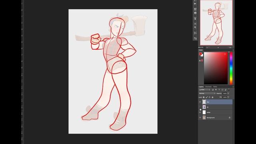
Task: Click the Navigator zoom slider
Action: click(218, 48)
